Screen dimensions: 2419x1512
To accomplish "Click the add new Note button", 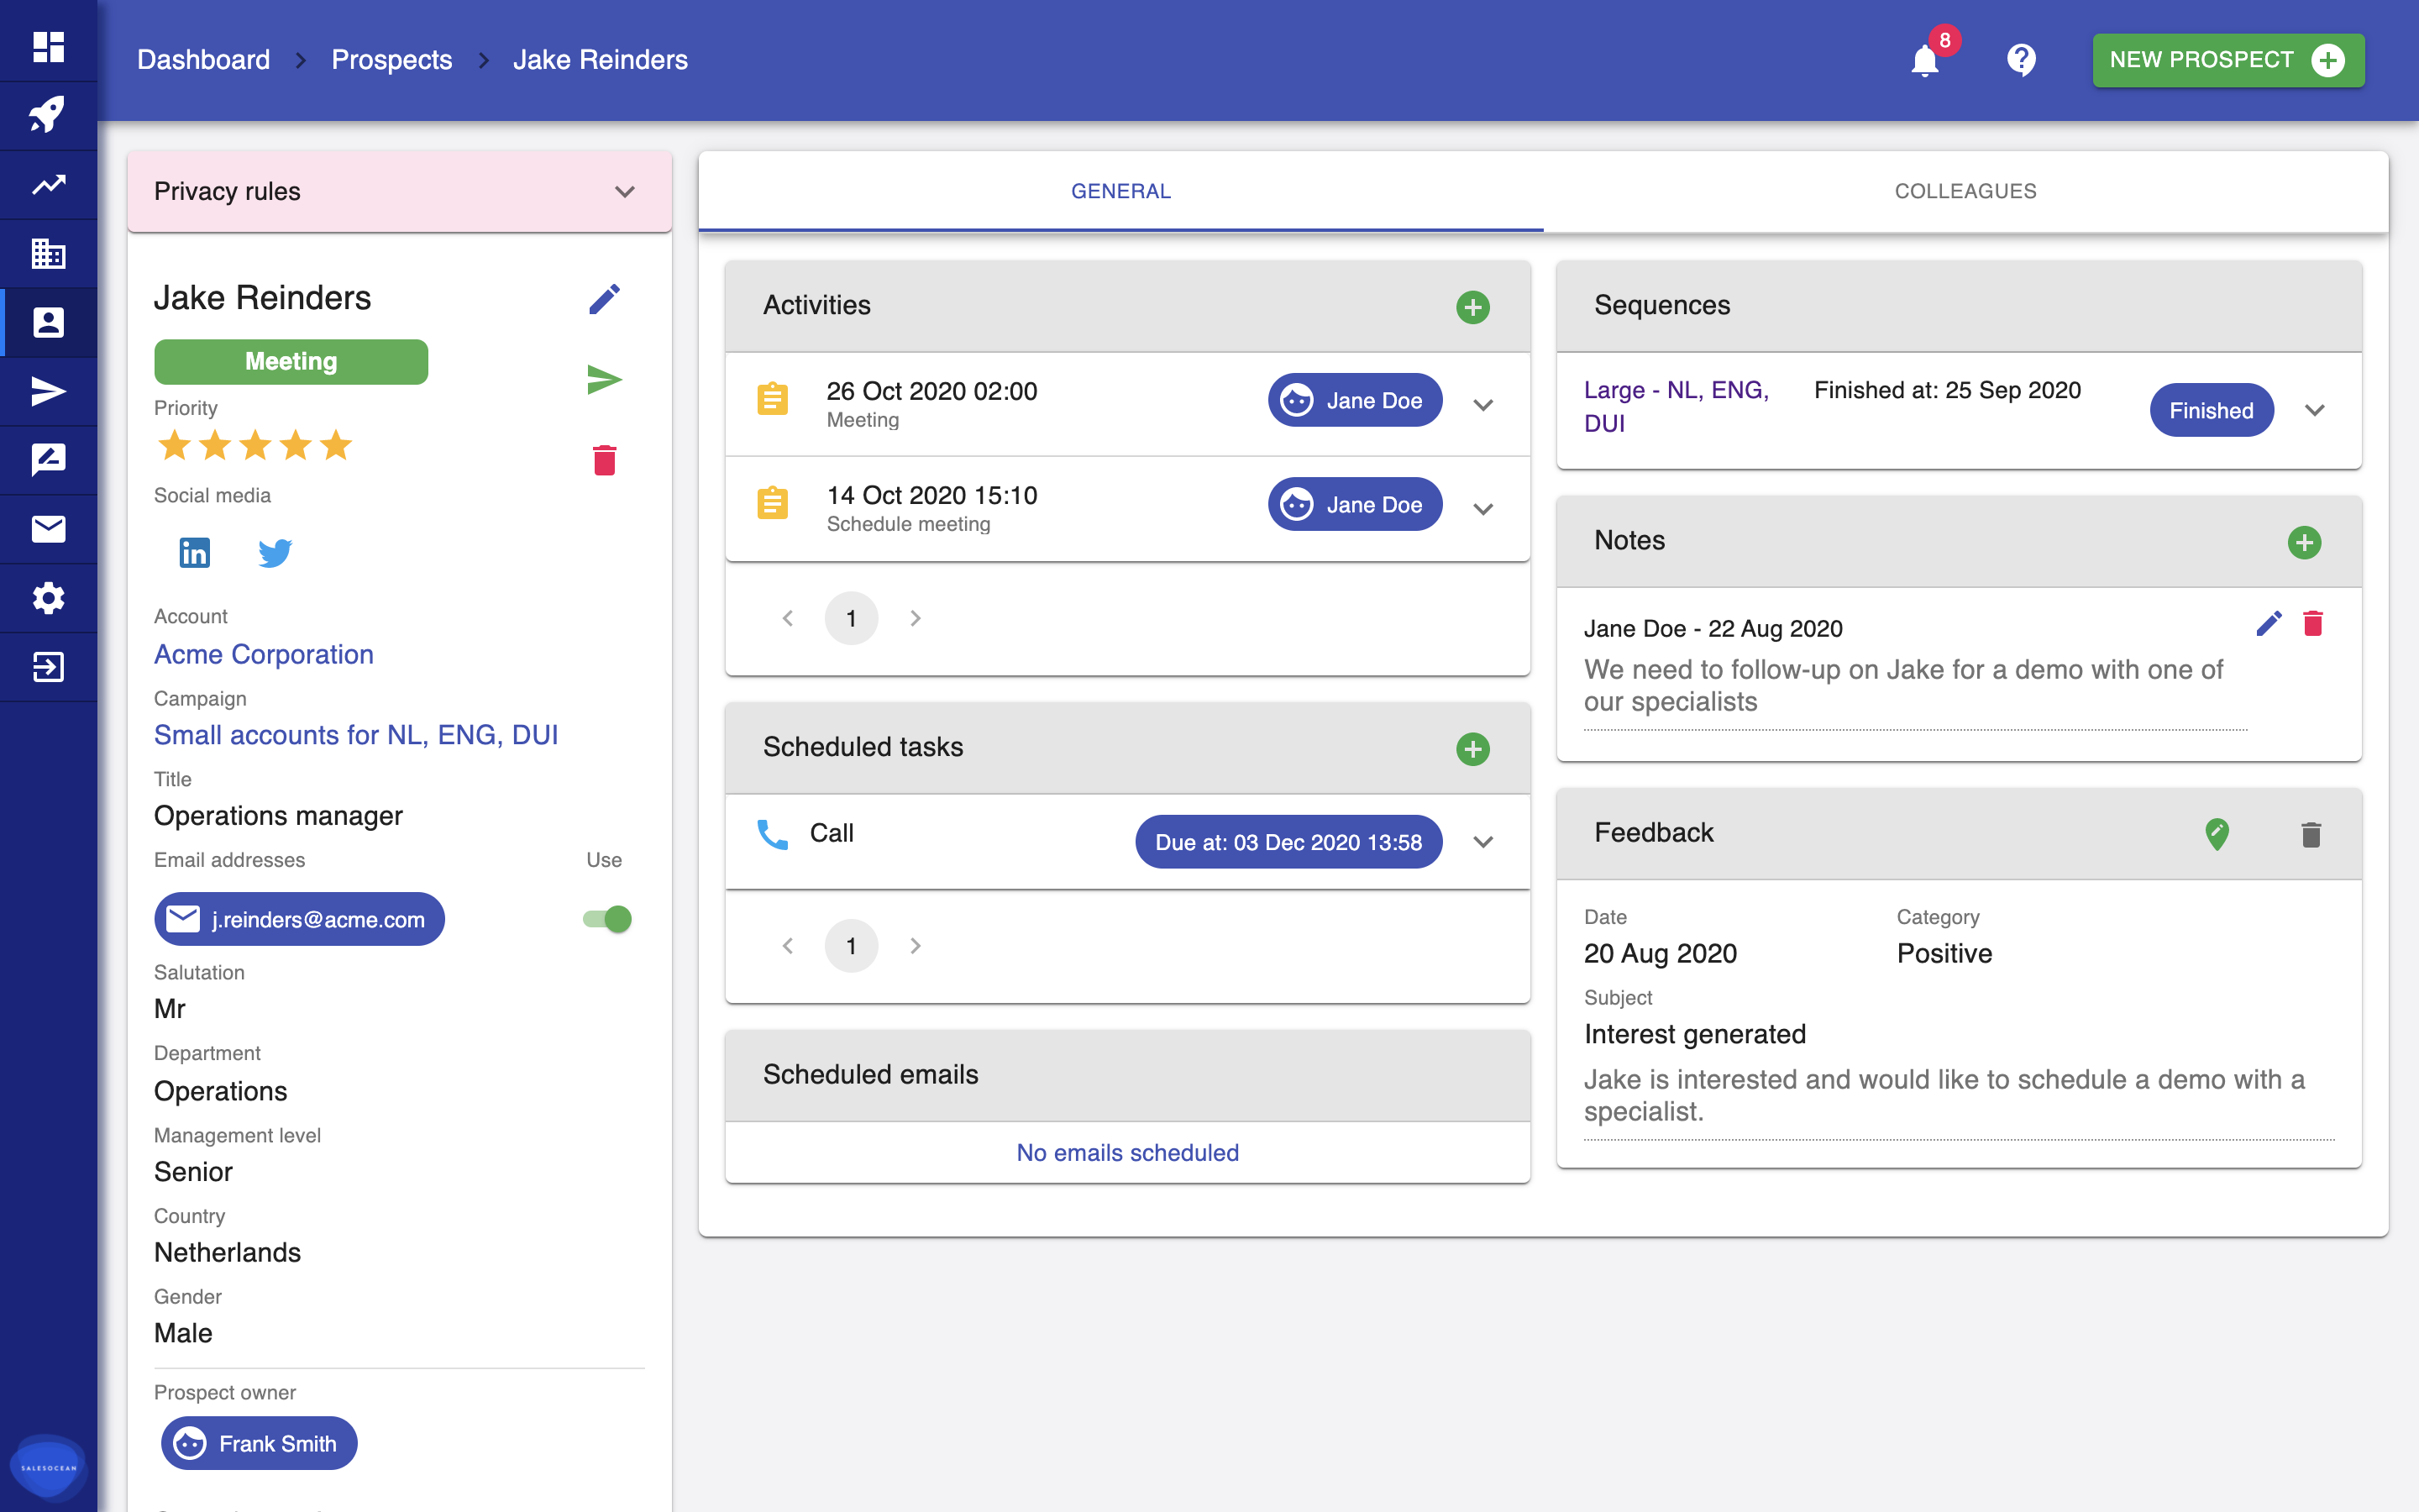I will click(2302, 542).
